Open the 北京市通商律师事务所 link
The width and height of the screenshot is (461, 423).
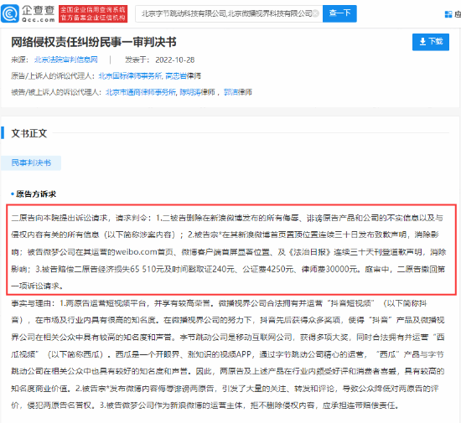[x=141, y=92]
